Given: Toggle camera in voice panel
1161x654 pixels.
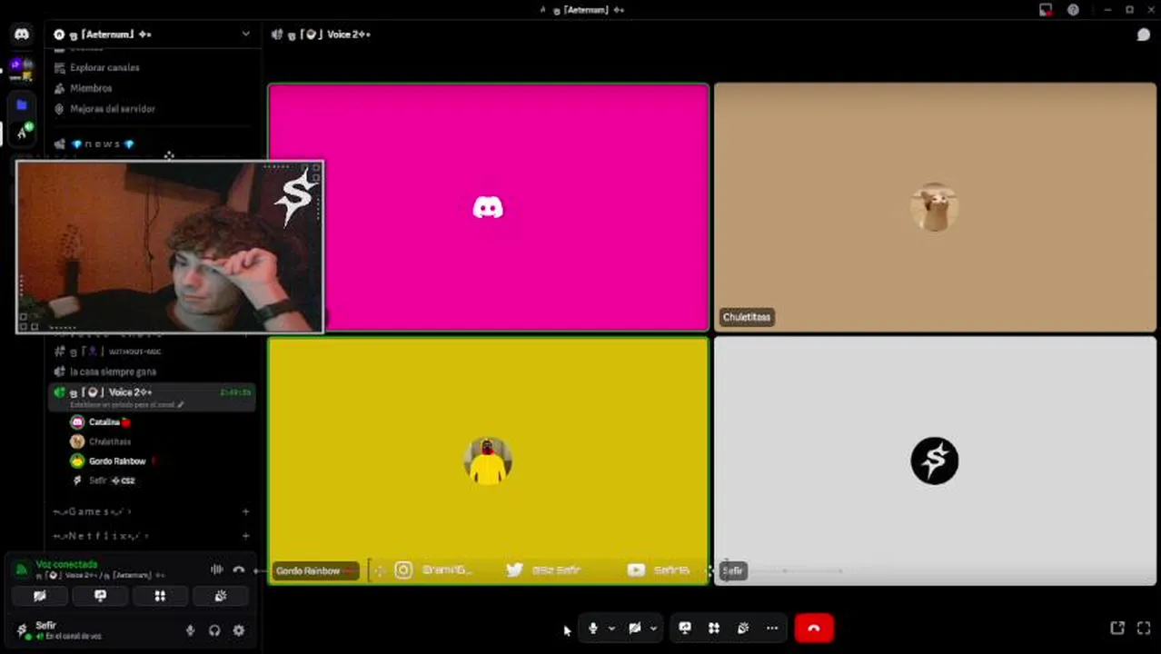Looking at the screenshot, I should (40, 596).
